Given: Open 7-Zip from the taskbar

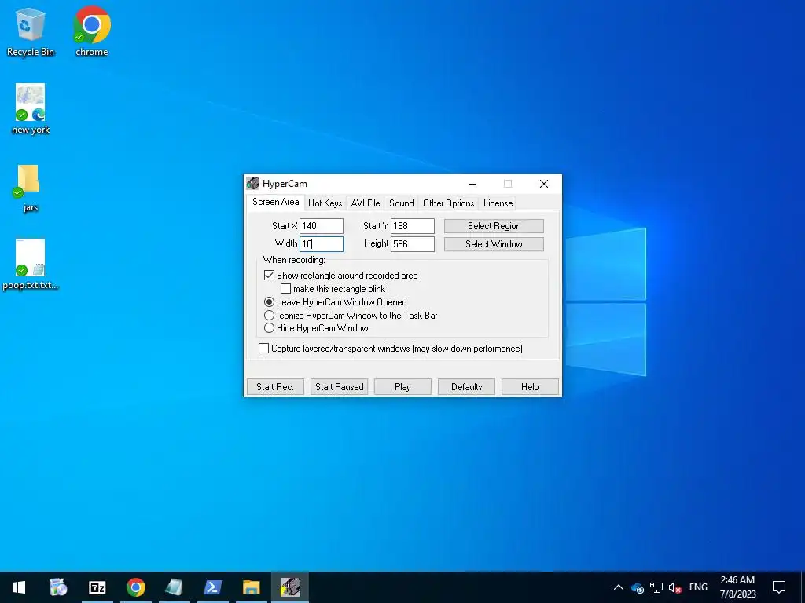Looking at the screenshot, I should point(97,587).
